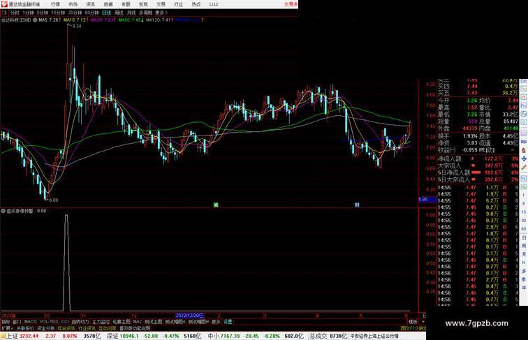Open the 热点 menu
Screen dimensions: 528x340
click(196, 4)
